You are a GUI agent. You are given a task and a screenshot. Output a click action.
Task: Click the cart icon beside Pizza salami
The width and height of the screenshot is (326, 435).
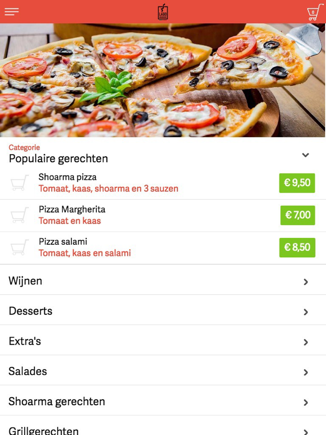pos(18,247)
